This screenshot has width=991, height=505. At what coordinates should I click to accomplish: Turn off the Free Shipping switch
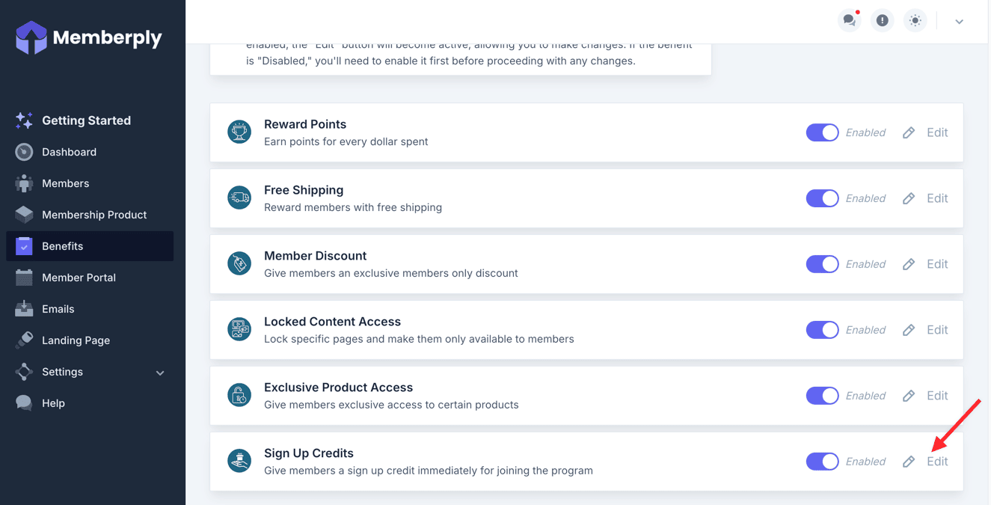click(822, 198)
